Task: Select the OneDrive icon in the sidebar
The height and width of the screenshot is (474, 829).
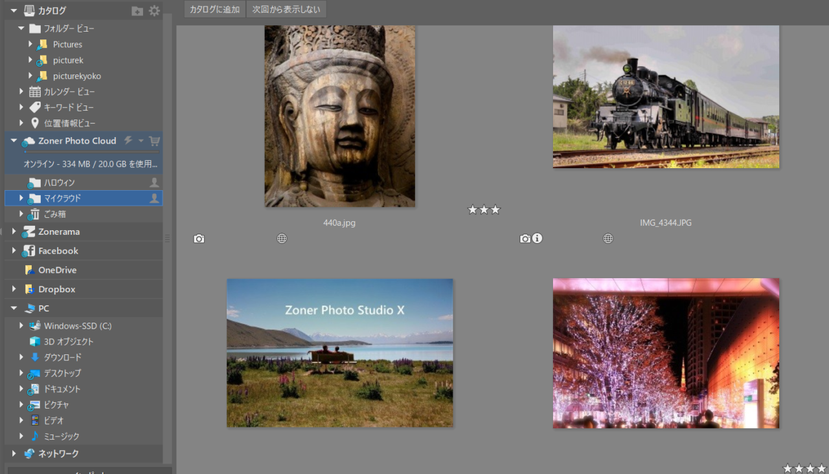Action: pyautogui.click(x=29, y=270)
